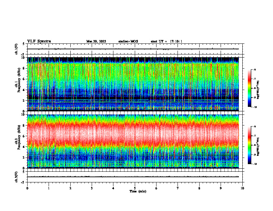The width and height of the screenshot is (273, 211).
Task: Click the ch.1(V) waveform axis label
Action: [x=16, y=49]
